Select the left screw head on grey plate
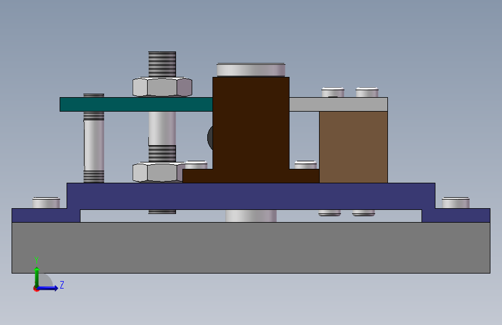 tap(333, 92)
